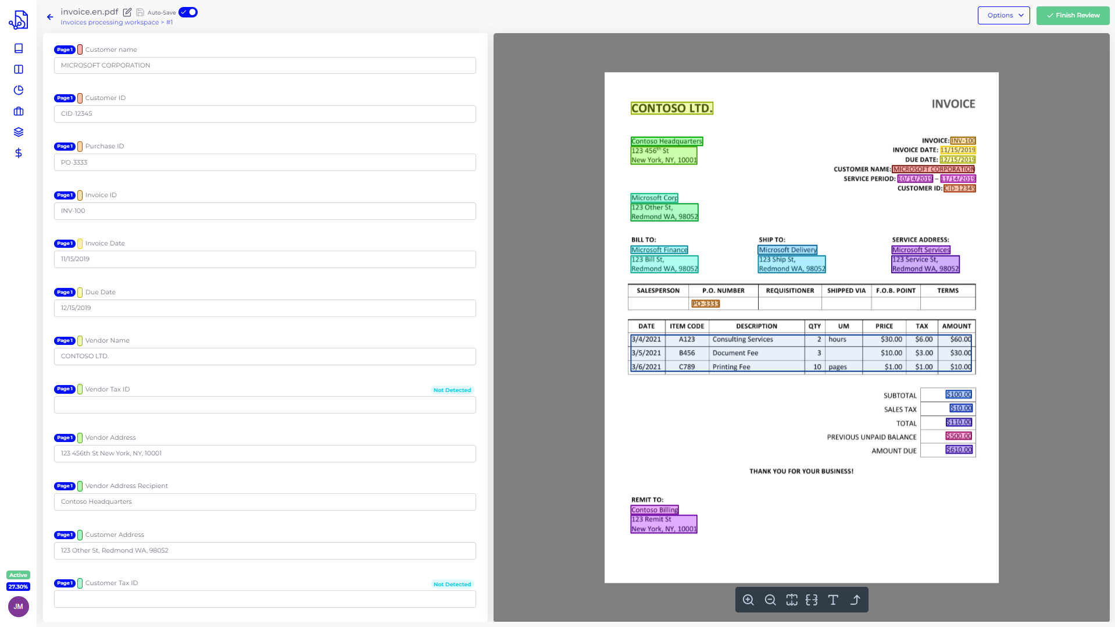Rotate the invoice page

855,600
